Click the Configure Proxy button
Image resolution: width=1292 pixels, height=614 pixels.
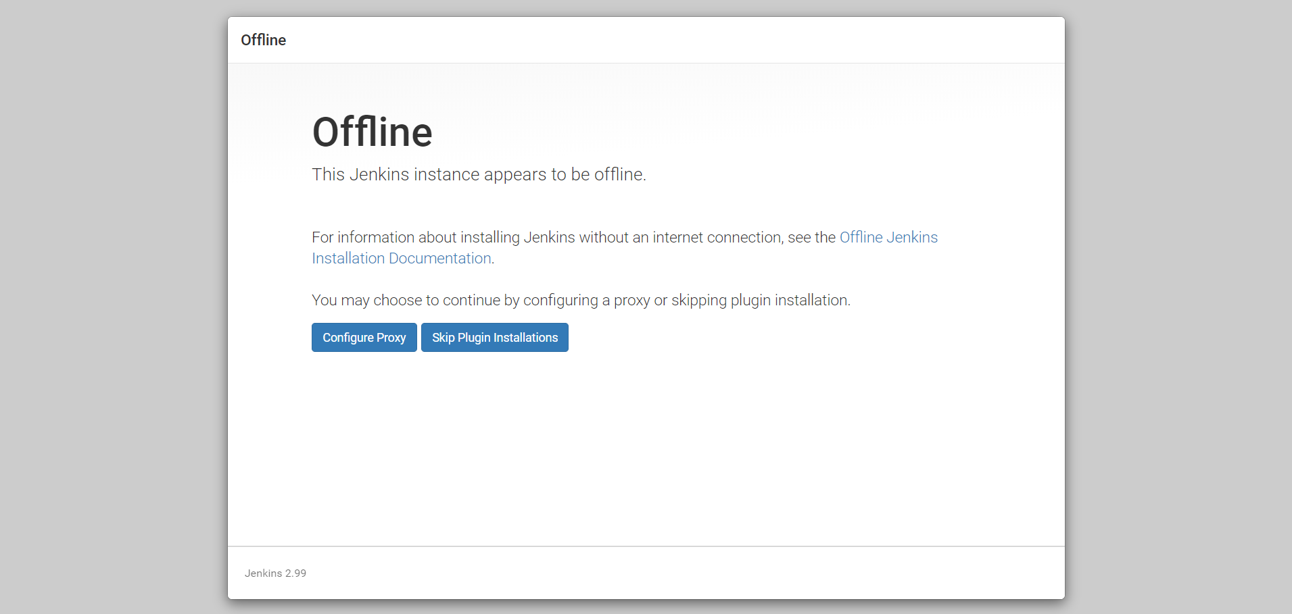[x=364, y=338]
